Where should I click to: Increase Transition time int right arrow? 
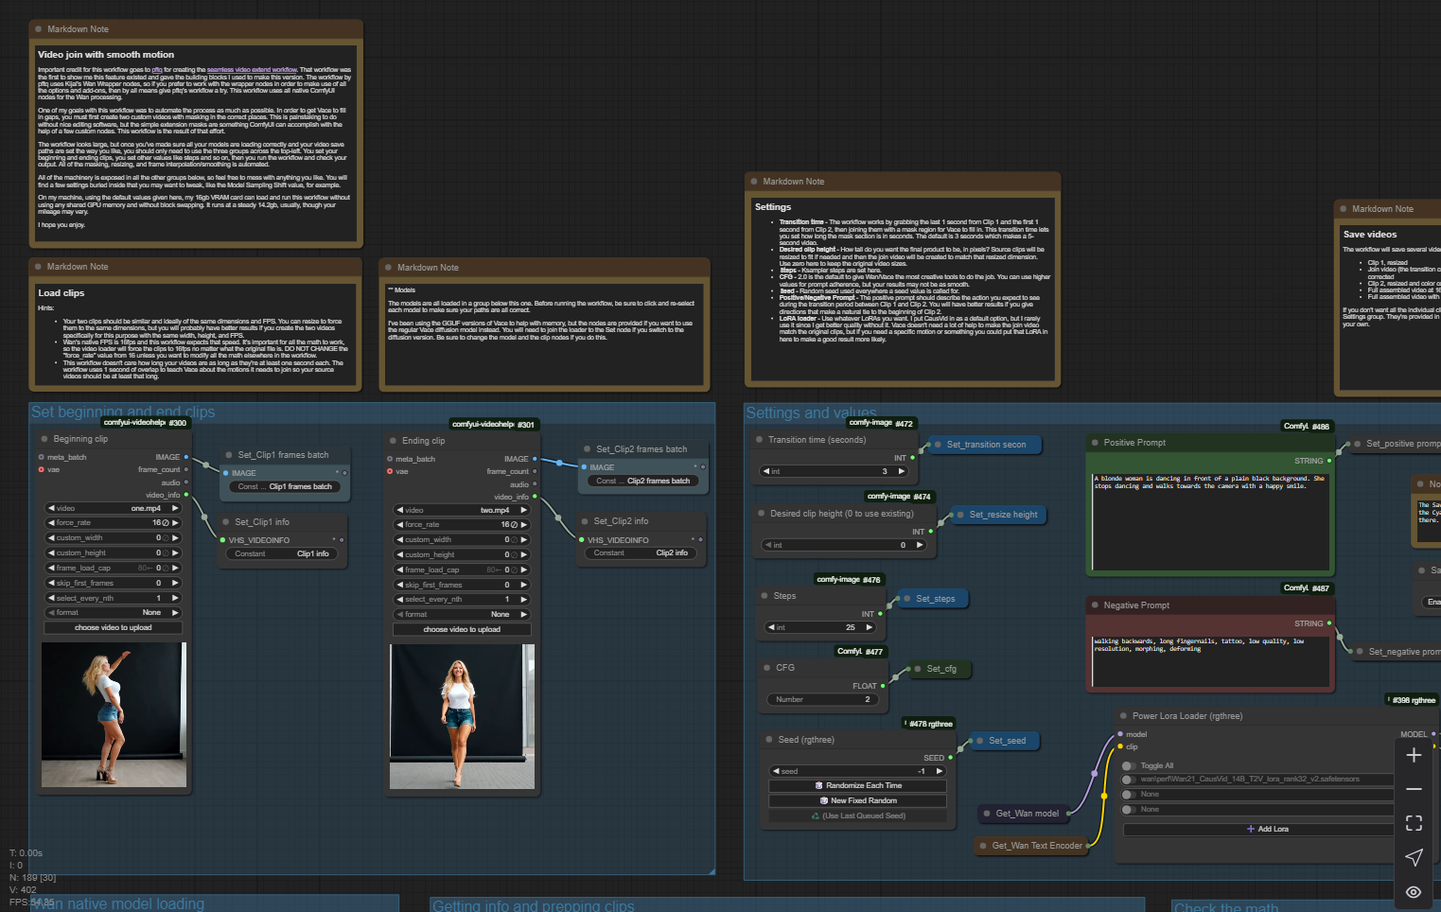coord(902,471)
